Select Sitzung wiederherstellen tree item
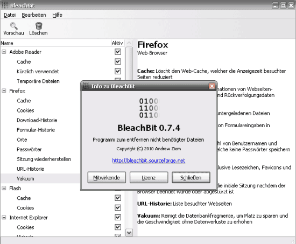Viewport: 296px width, 244px height. point(44,159)
